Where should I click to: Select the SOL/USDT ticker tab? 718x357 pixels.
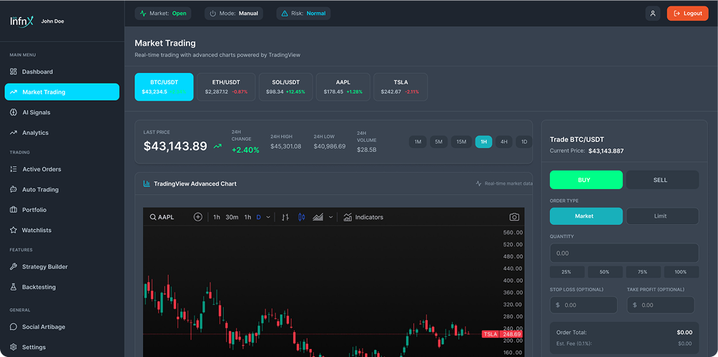tap(286, 87)
